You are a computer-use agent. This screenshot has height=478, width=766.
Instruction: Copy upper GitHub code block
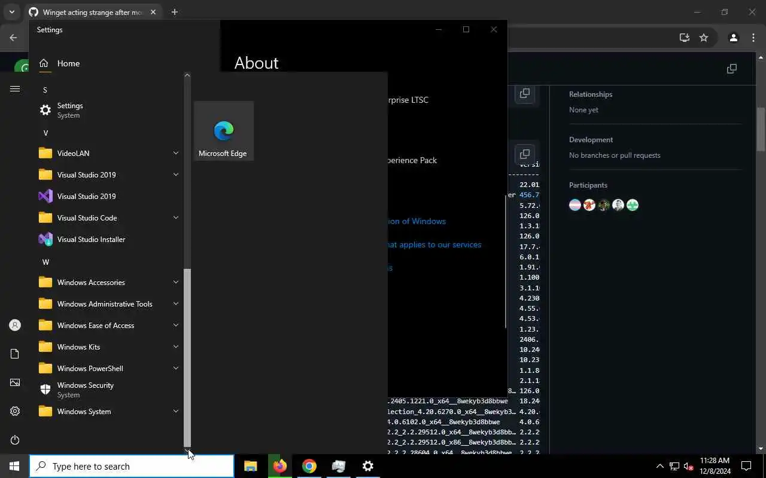525,93
